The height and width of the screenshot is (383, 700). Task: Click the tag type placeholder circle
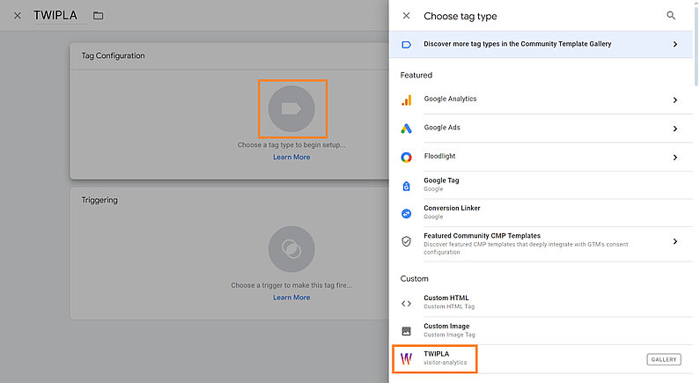pos(291,108)
